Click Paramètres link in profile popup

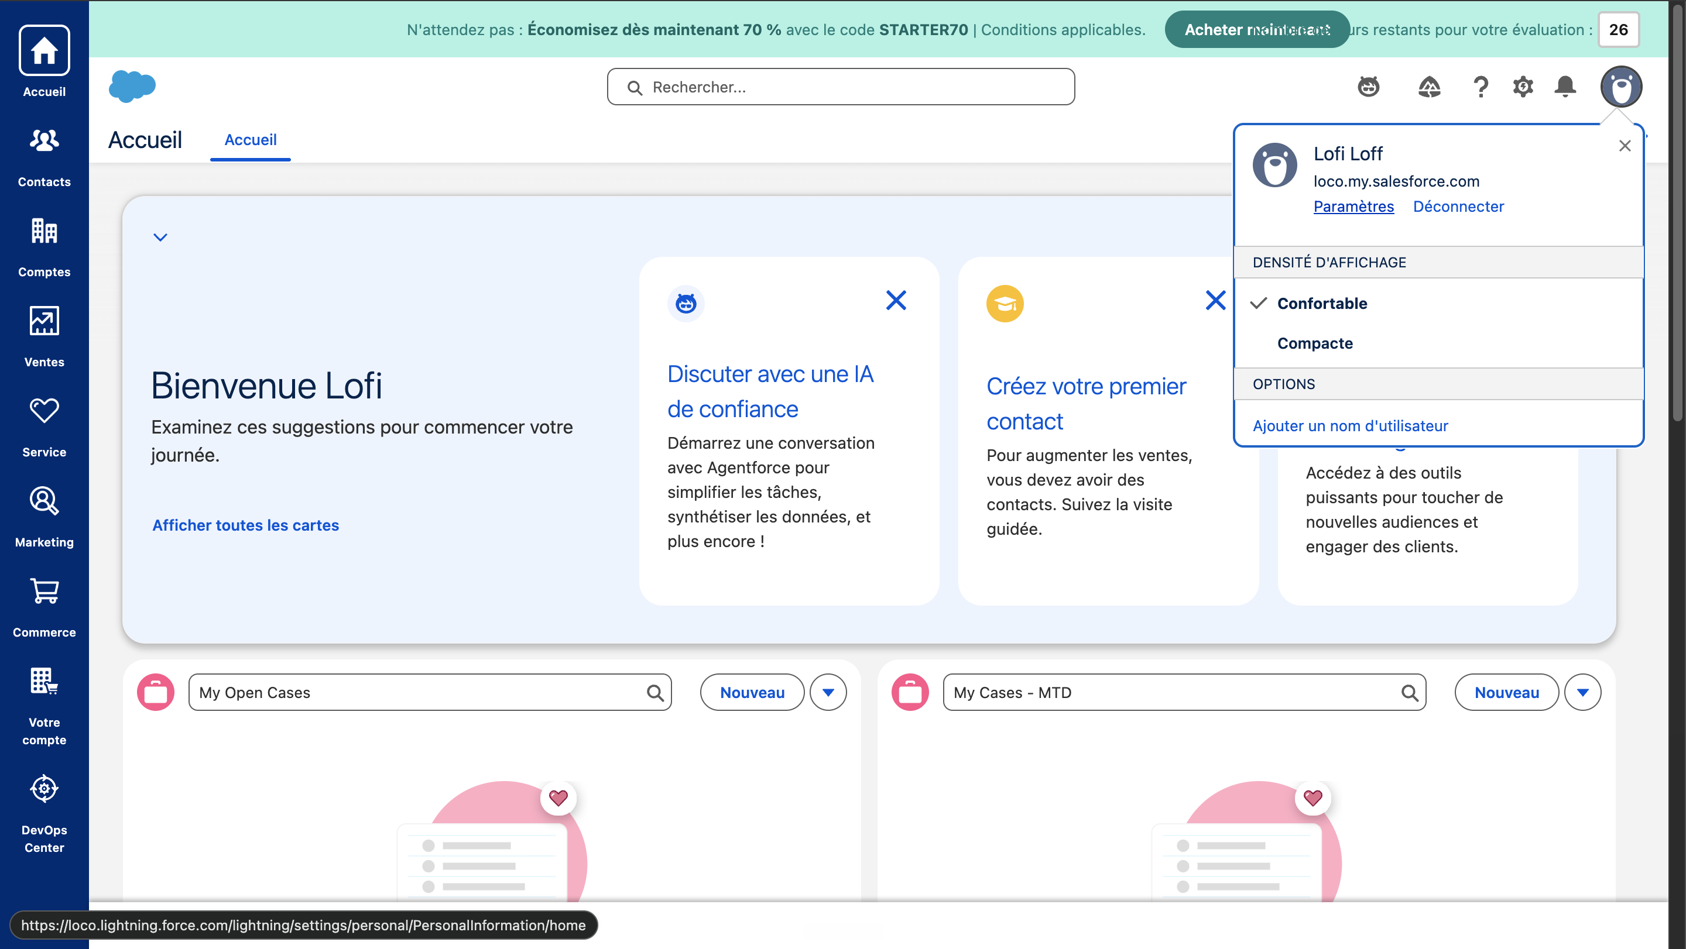point(1353,207)
